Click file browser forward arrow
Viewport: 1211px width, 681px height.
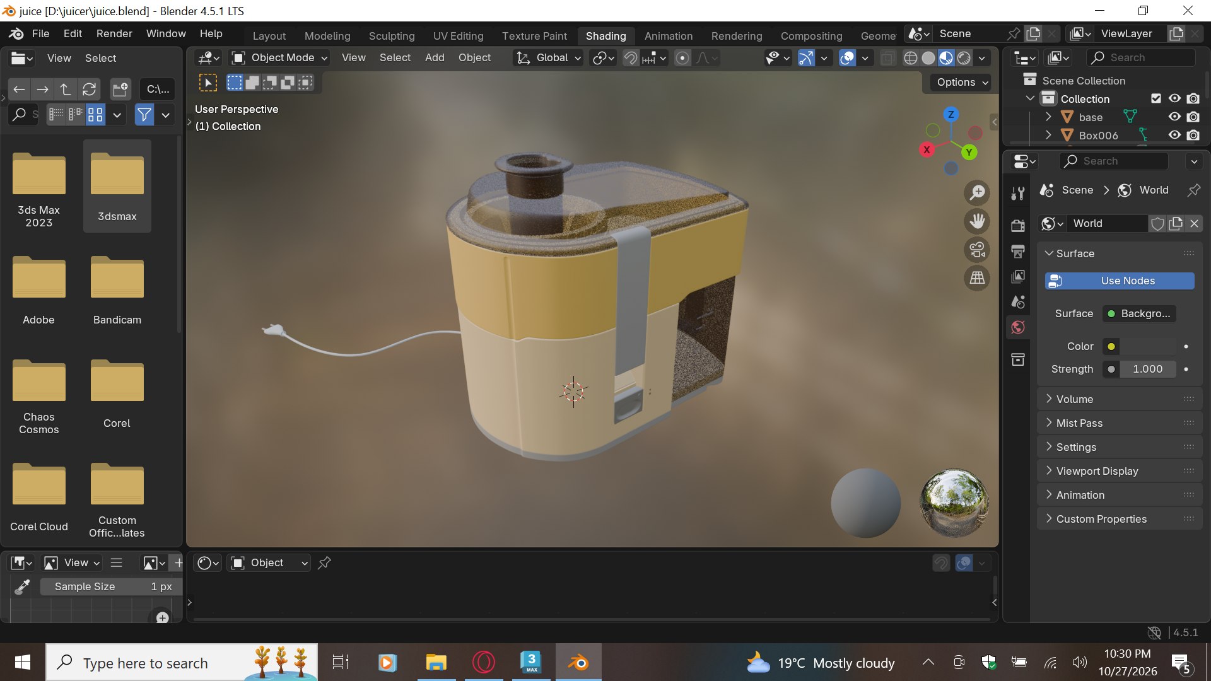point(42,89)
